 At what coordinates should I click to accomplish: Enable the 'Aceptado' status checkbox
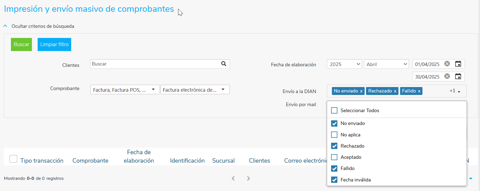point(334,157)
